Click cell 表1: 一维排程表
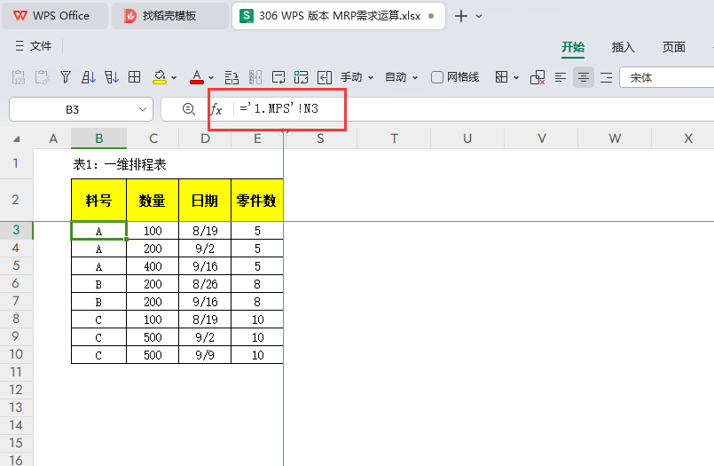 [x=120, y=164]
